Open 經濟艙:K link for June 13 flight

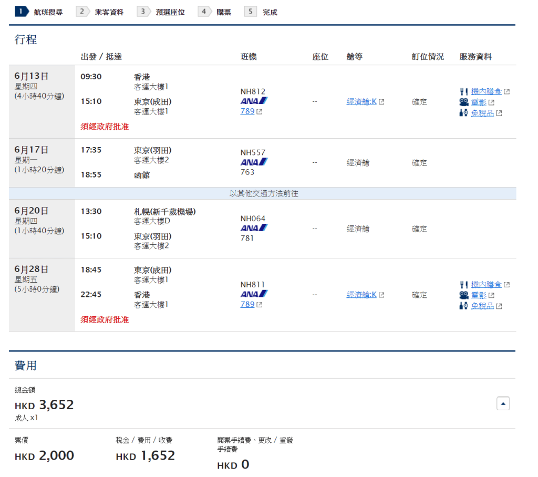tap(361, 102)
